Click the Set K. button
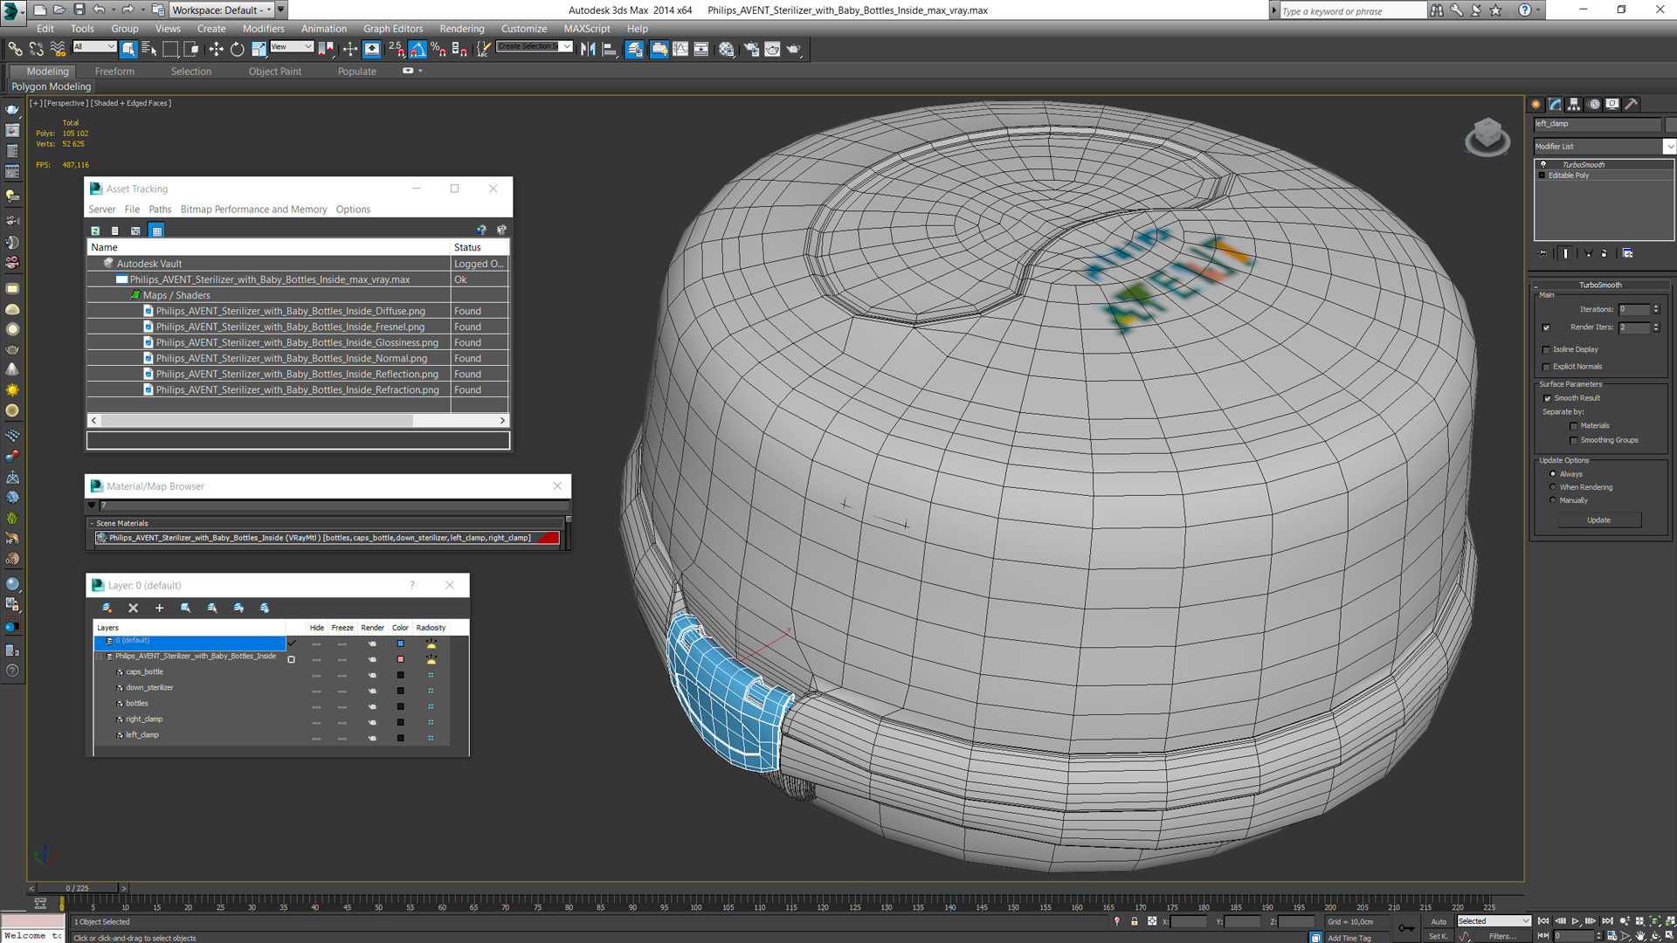The width and height of the screenshot is (1677, 943). click(1438, 936)
